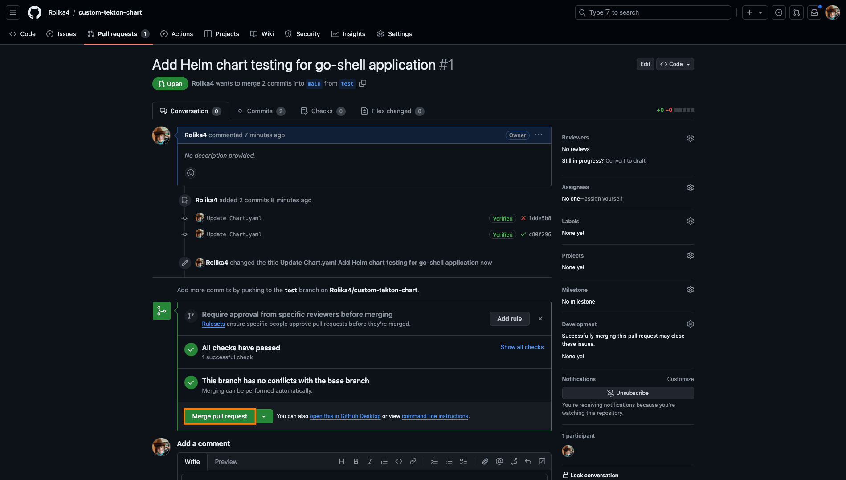Image resolution: width=846 pixels, height=480 pixels.
Task: Add emoji reaction with smiley icon
Action: [191, 173]
